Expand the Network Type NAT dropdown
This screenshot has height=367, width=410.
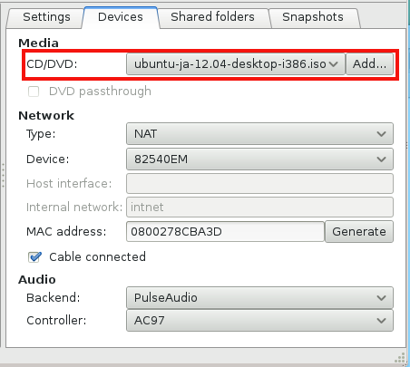(259, 133)
